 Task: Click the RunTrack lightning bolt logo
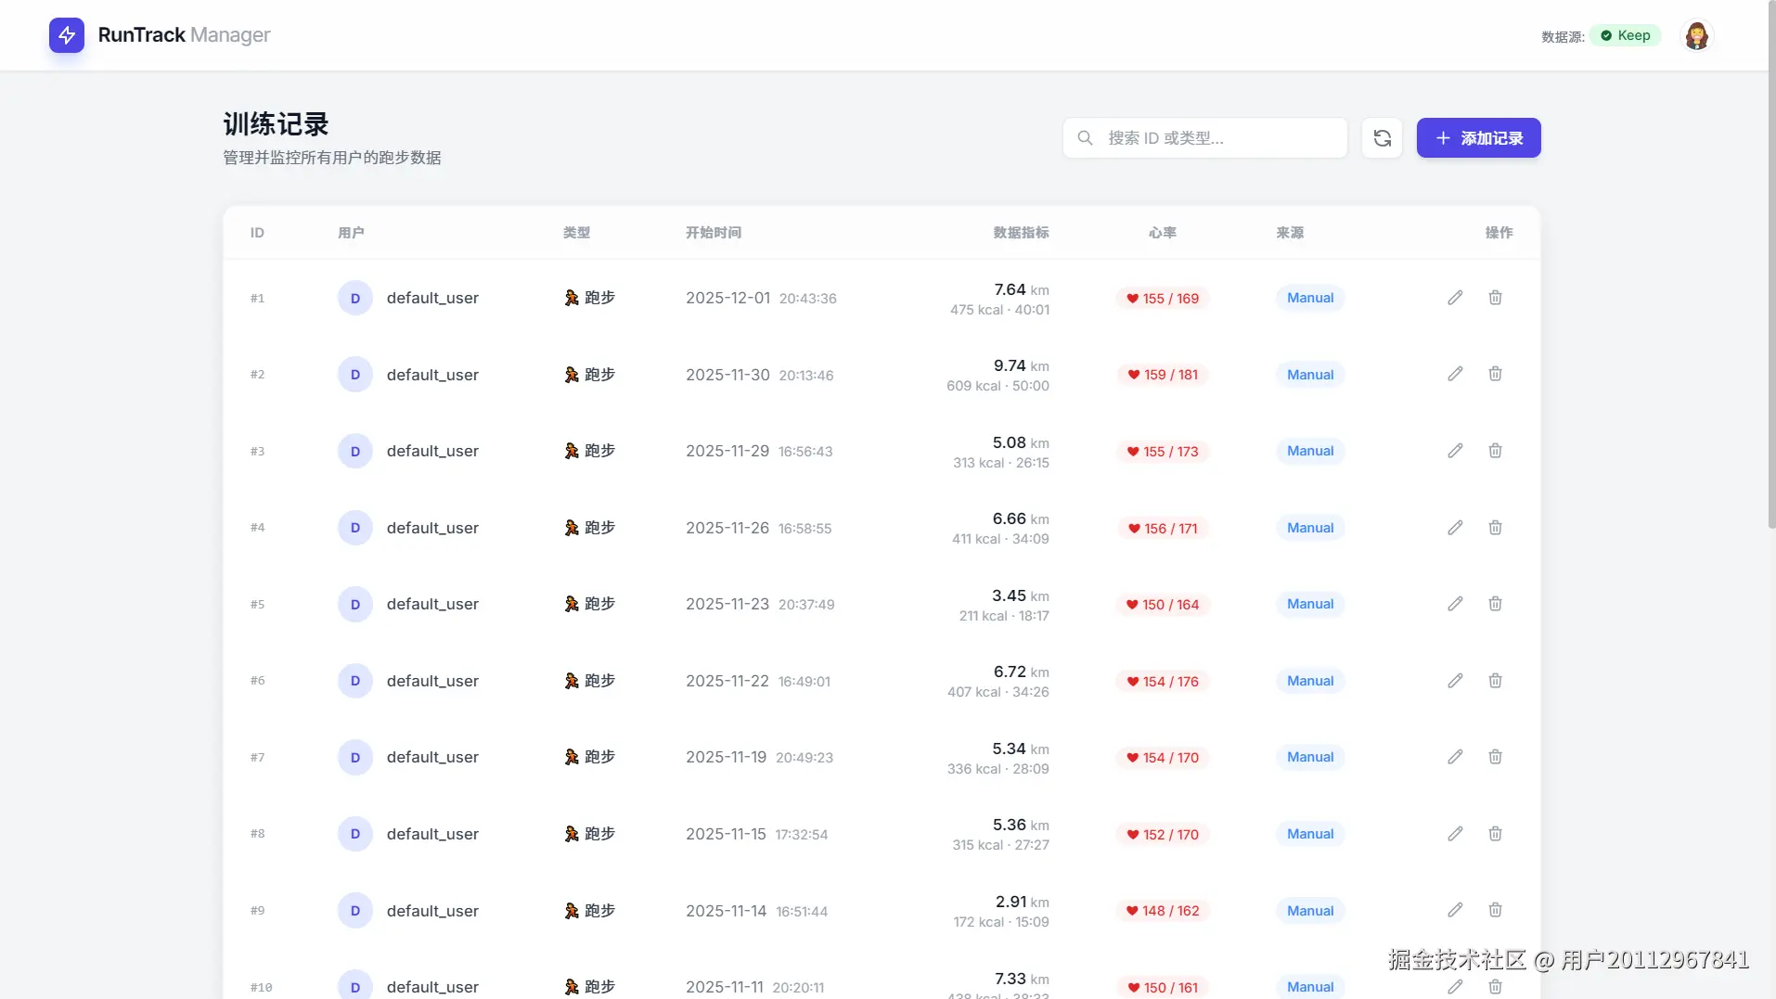pos(67,35)
